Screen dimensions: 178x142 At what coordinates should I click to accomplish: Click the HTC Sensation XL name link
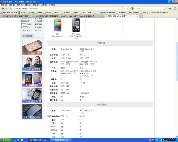pos(57,35)
